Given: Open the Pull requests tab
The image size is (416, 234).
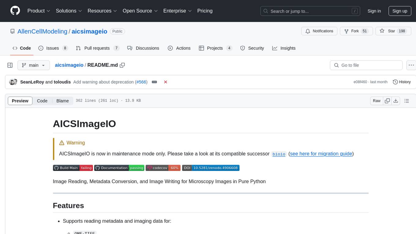Looking at the screenshot, I should point(98,48).
